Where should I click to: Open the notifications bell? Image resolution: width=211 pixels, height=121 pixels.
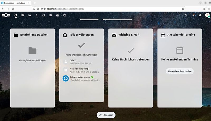tap(193, 15)
